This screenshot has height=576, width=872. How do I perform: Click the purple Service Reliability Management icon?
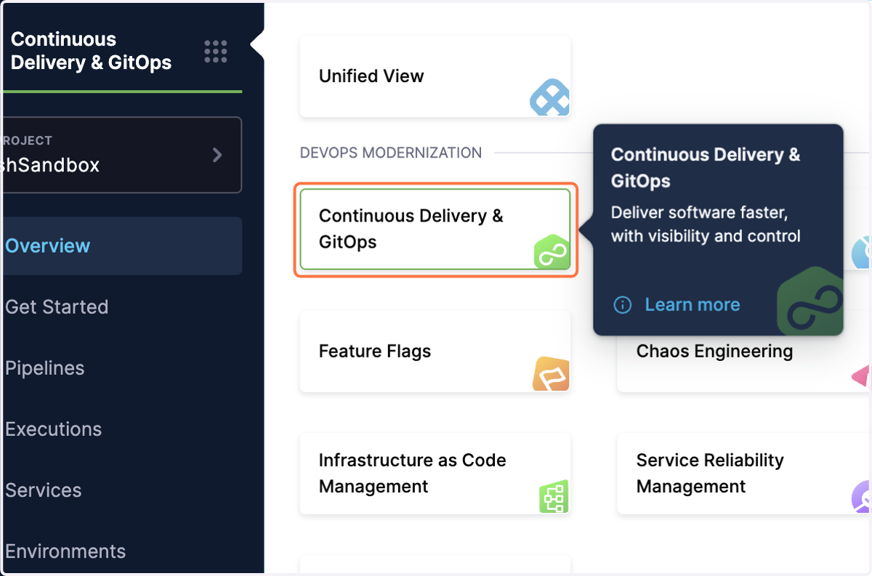click(x=861, y=498)
